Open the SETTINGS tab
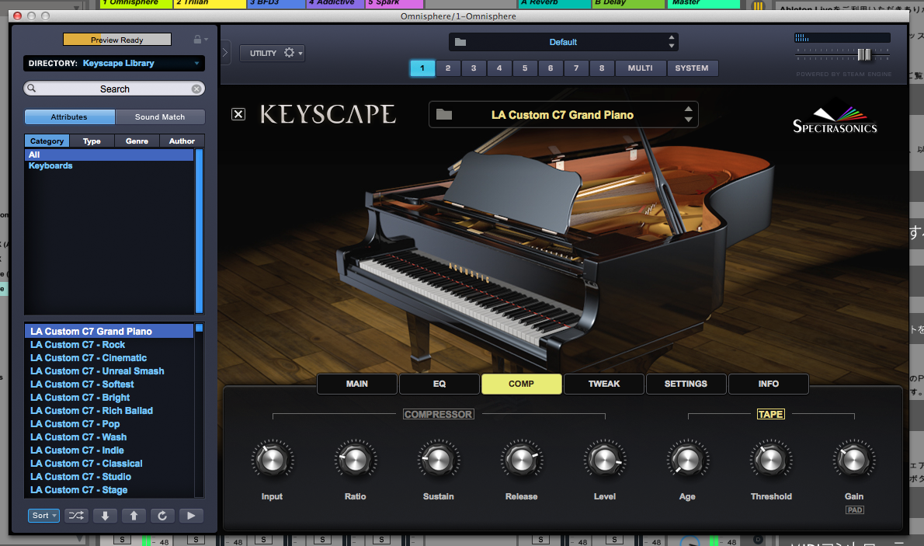 (x=686, y=384)
